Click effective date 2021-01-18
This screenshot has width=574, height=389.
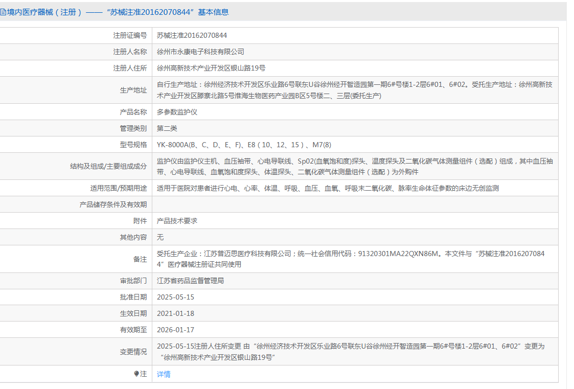tap(175, 314)
